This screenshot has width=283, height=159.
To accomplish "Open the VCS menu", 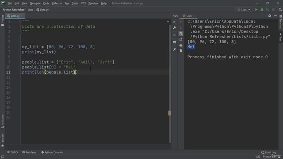I will (x=84, y=3).
